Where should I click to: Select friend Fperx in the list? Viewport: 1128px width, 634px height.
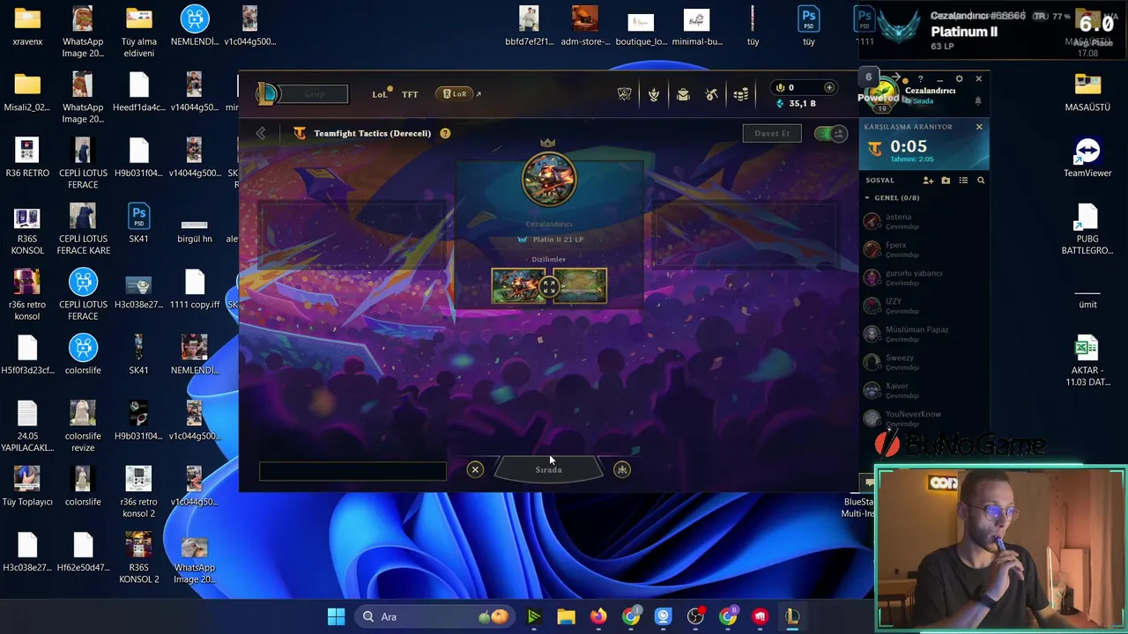coord(924,249)
